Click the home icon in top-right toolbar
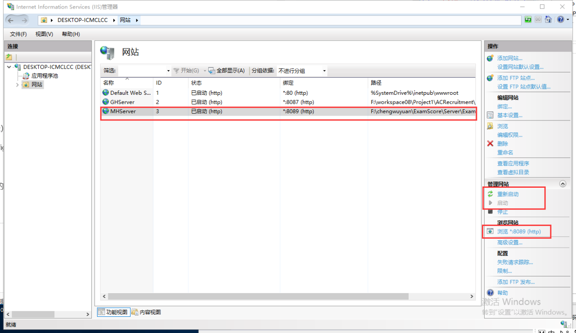This screenshot has width=576, height=333. click(x=548, y=20)
